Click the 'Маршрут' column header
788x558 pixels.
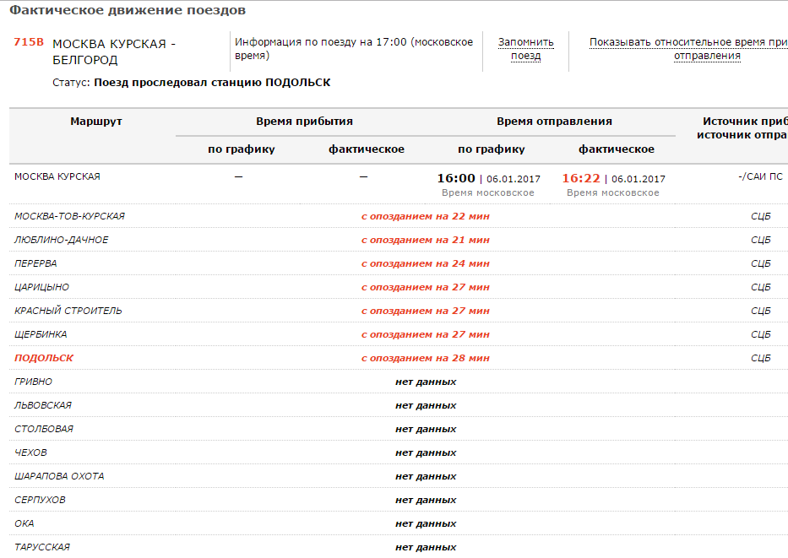(96, 122)
